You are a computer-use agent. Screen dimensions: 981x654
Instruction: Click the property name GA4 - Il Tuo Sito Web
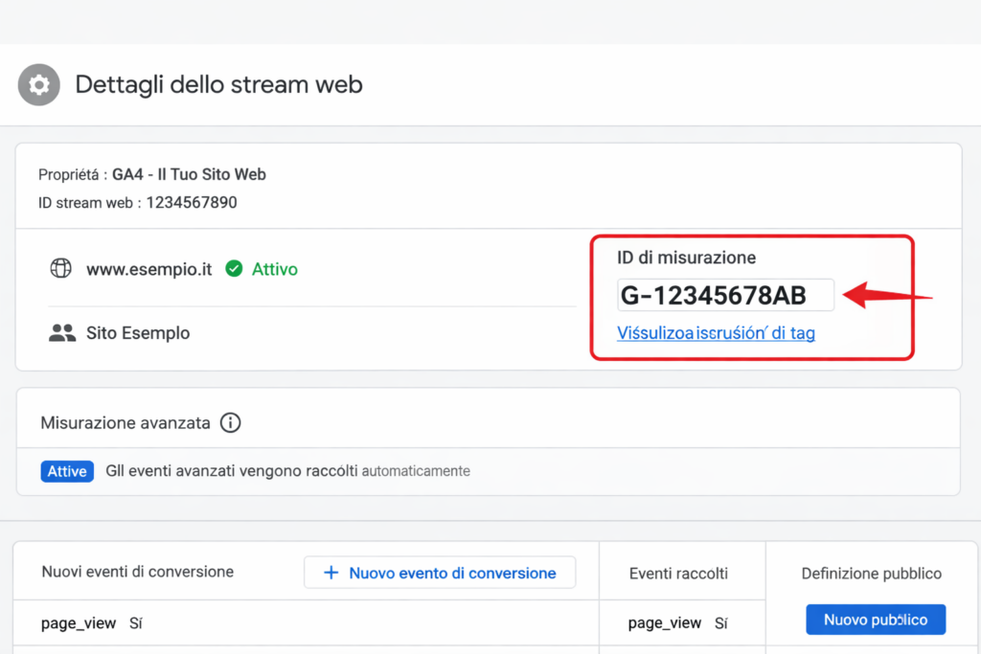(x=189, y=174)
